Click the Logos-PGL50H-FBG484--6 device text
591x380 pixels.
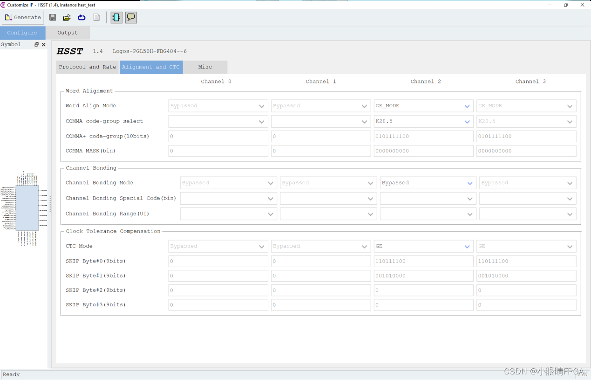tap(149, 51)
